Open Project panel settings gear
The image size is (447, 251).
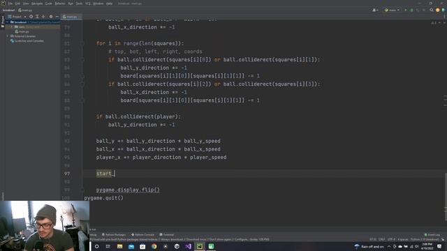51,17
